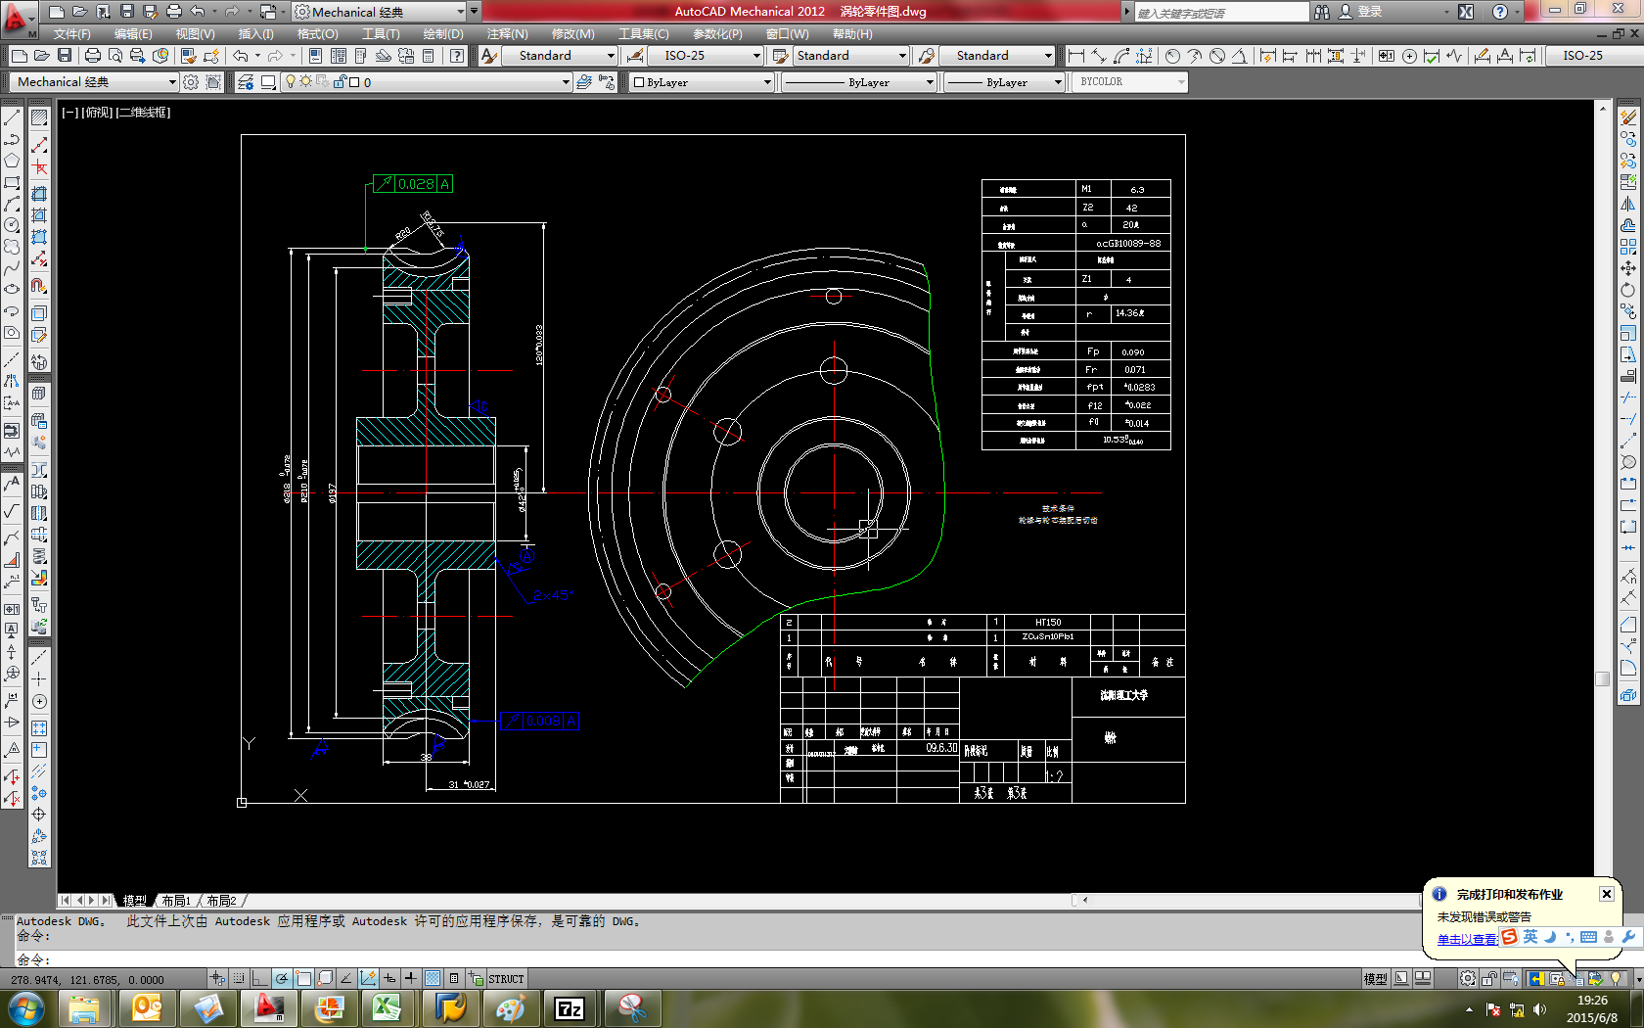Expand the ISO-25 dimension style dropdown
1644x1028 pixels.
(756, 56)
